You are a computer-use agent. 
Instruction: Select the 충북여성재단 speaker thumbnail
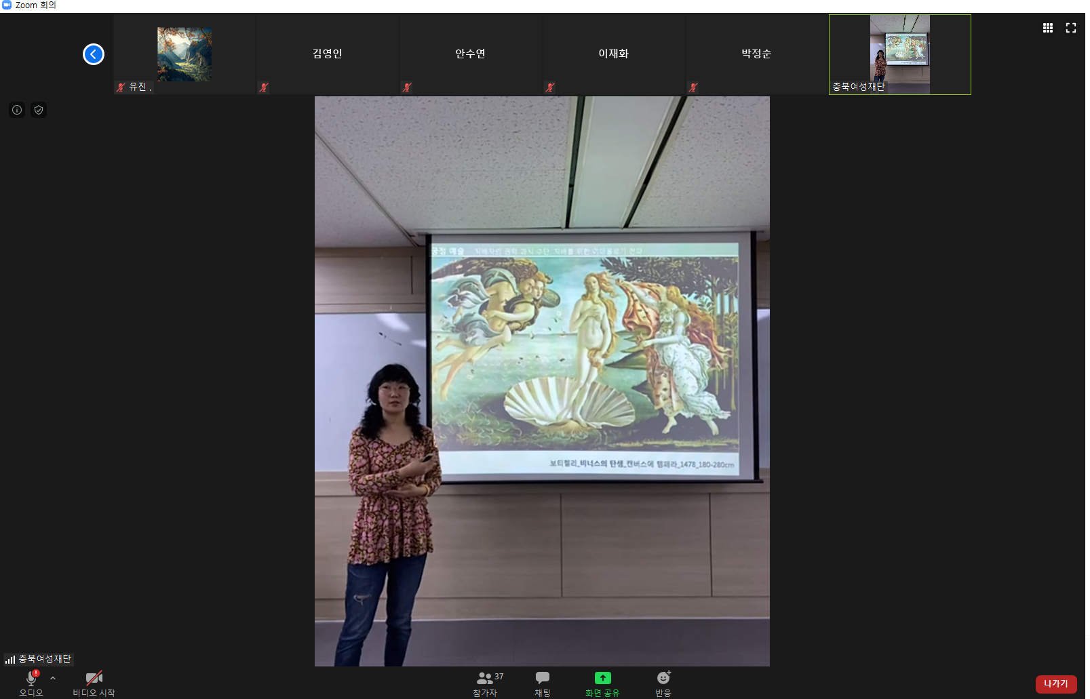coord(900,54)
